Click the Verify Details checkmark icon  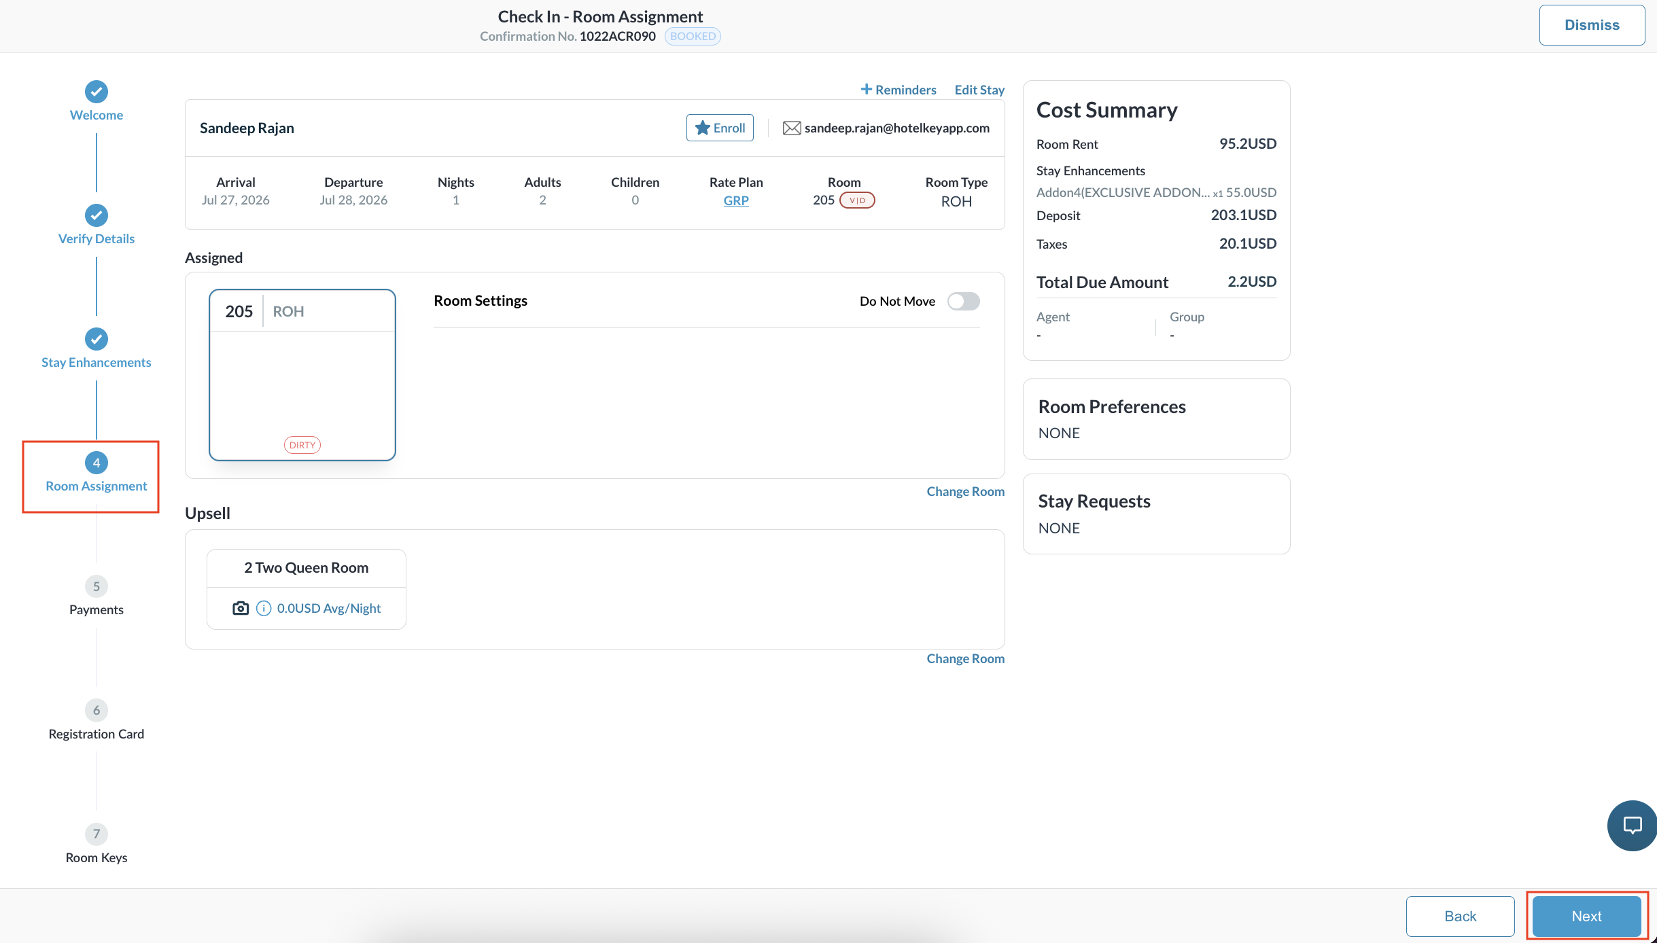pos(97,215)
